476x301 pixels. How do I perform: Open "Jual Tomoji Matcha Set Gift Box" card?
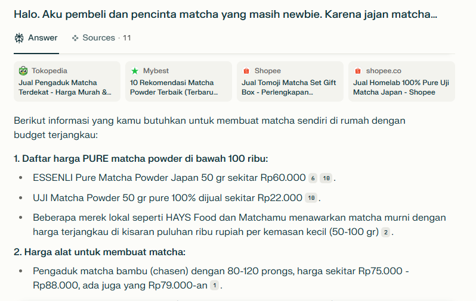[289, 87]
